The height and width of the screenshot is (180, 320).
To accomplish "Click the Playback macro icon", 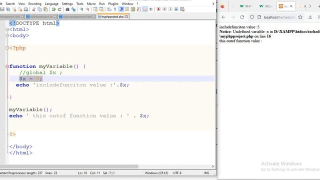I will [170, 9].
